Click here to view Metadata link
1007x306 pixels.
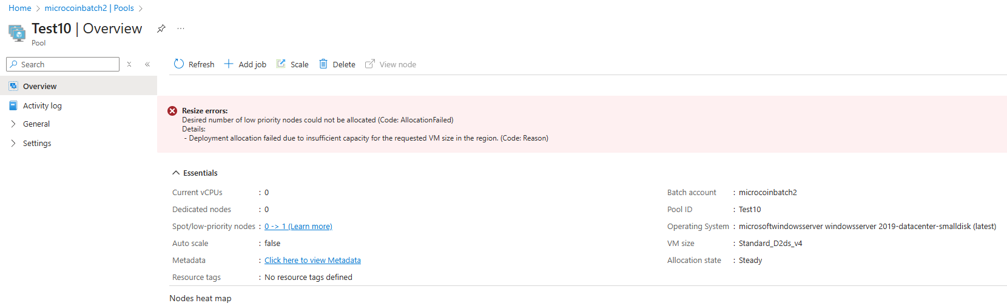(x=312, y=260)
